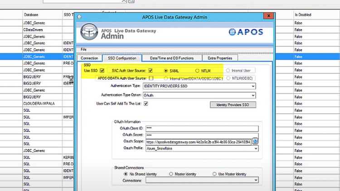Select Internal User(ODATA/ODBC/JDBC) radio option
This screenshot has width=340, height=191.
[x=166, y=78]
